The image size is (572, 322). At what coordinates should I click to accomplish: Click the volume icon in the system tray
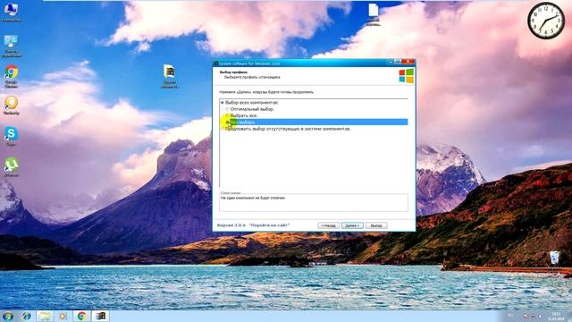(x=540, y=316)
